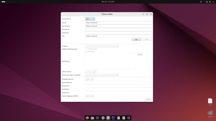Open the Files manager dock icon
The image size is (216, 121).
pyautogui.click(x=92, y=118)
